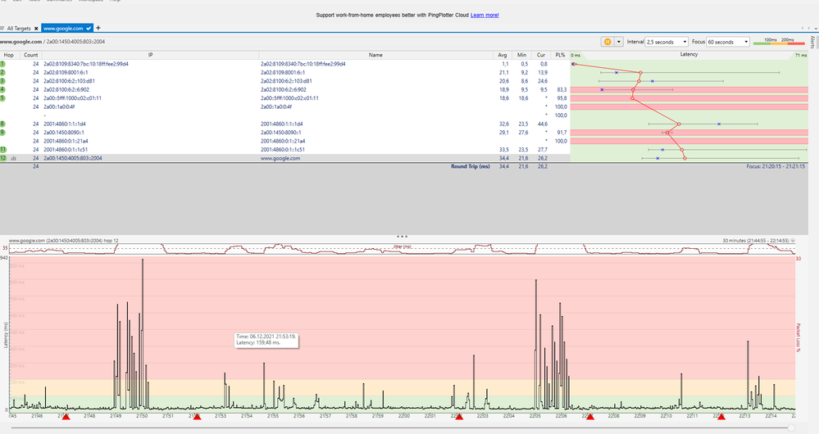Click the first red triangle timeline marker
The height and width of the screenshot is (434, 819).
click(x=66, y=417)
